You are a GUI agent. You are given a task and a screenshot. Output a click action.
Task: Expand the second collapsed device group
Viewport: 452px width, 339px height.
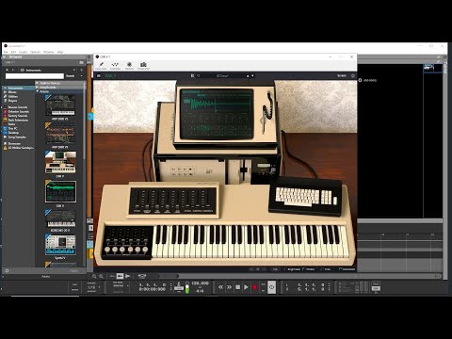coord(37,87)
